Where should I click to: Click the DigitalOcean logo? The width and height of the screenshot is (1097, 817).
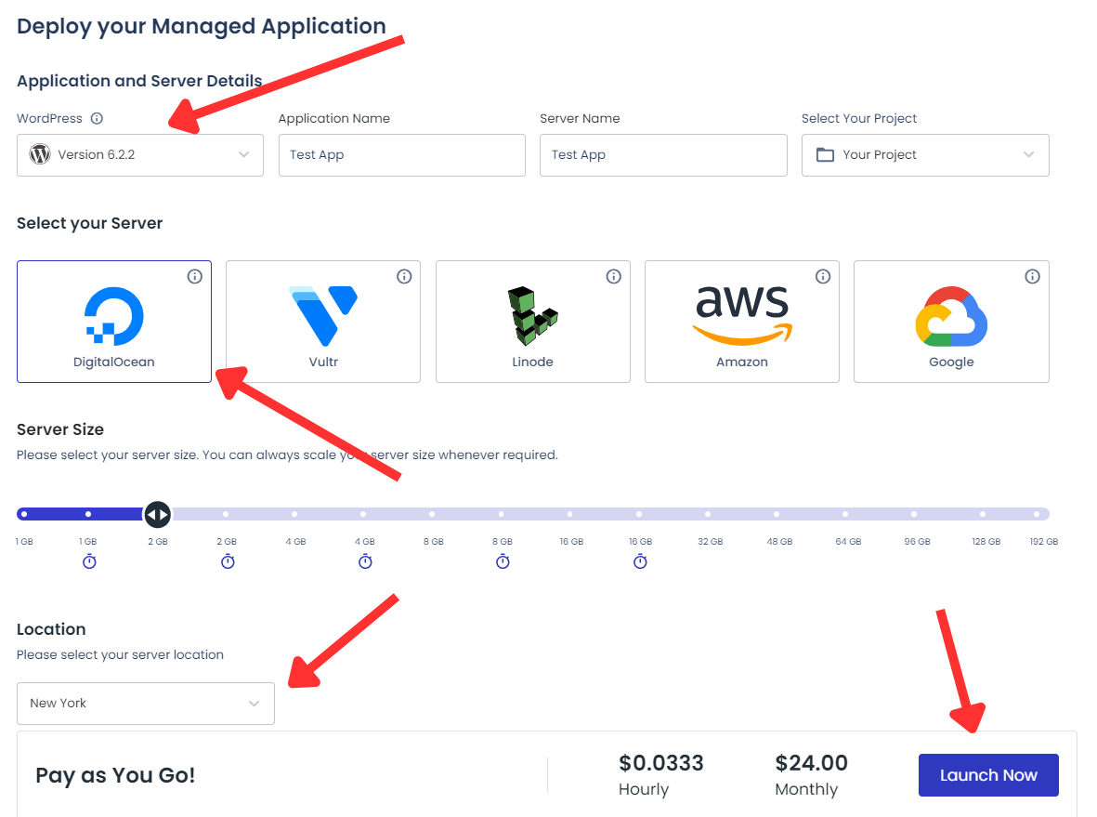click(114, 316)
